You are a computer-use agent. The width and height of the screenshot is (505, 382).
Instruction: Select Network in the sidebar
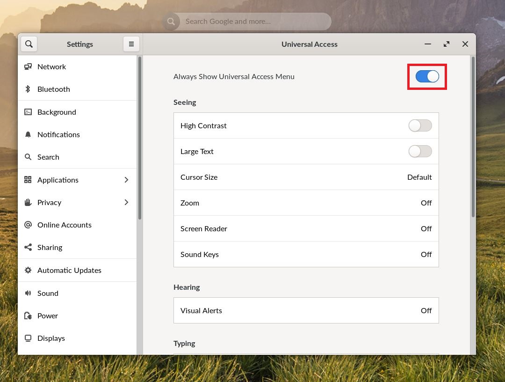point(77,67)
